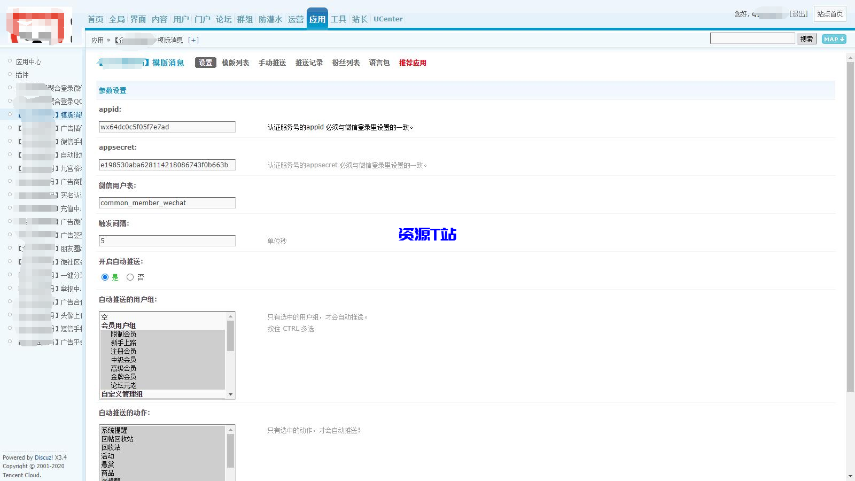
Task: Select 注册会员 in the user group list
Action: 123,351
